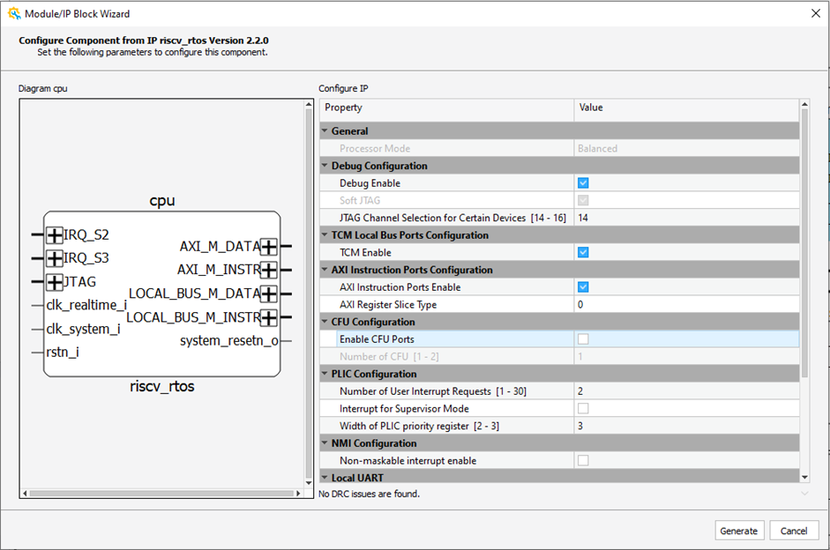
Task: Click scroll down arrow of Configure IP
Action: pyautogui.click(x=804, y=477)
